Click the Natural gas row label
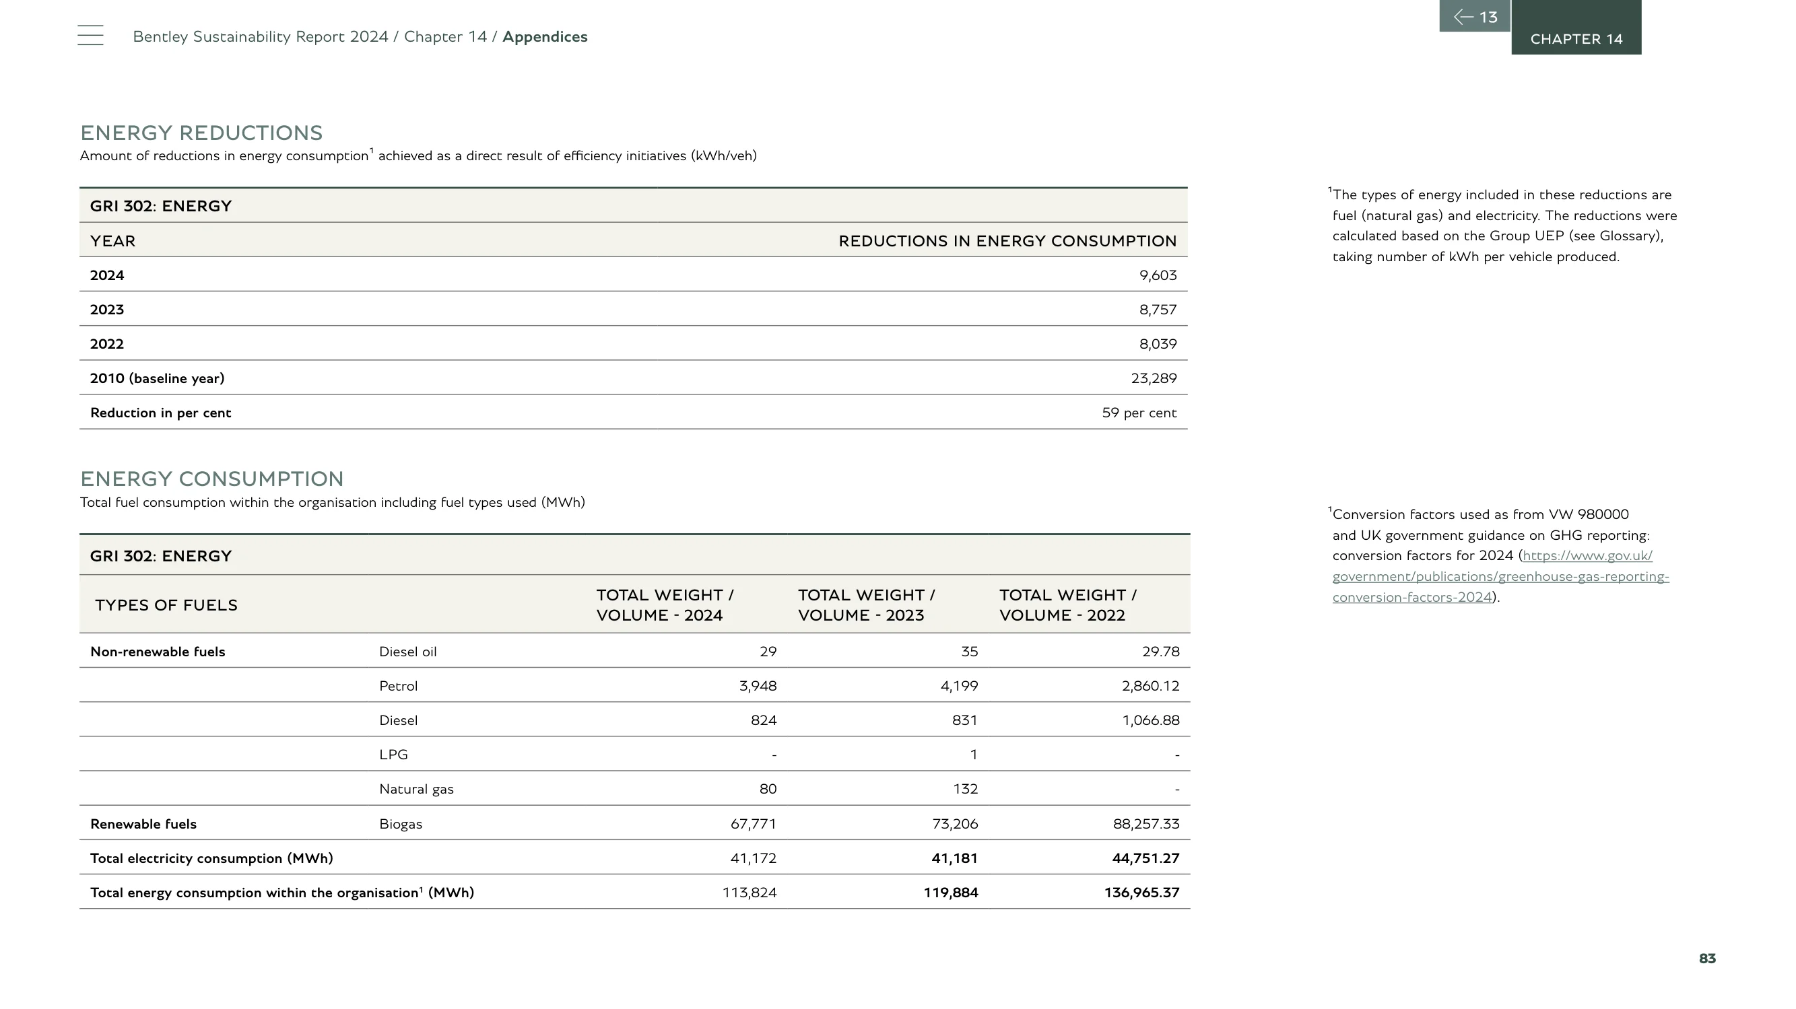The height and width of the screenshot is (1009, 1796). click(x=416, y=789)
